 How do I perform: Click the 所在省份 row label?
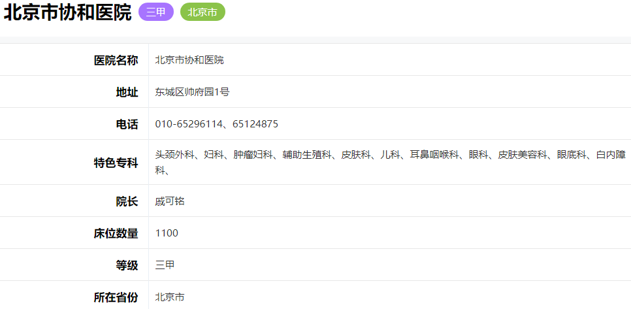tap(116, 298)
